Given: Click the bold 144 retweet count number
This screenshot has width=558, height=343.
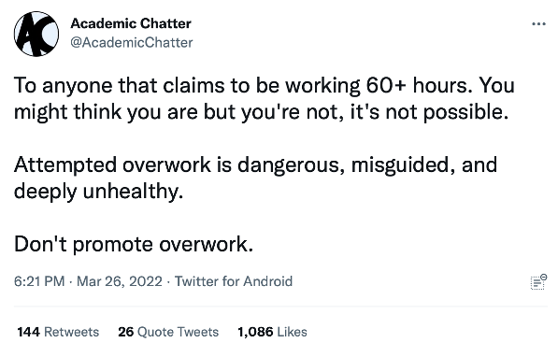Looking at the screenshot, I should [28, 332].
